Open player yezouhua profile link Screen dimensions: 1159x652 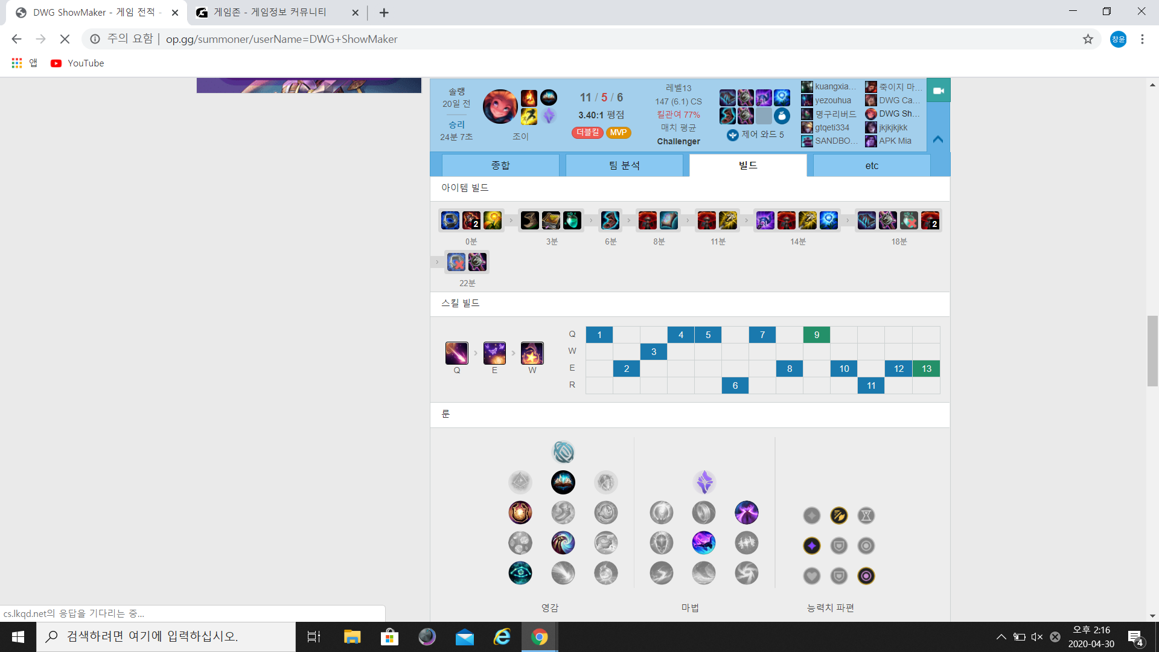click(832, 100)
